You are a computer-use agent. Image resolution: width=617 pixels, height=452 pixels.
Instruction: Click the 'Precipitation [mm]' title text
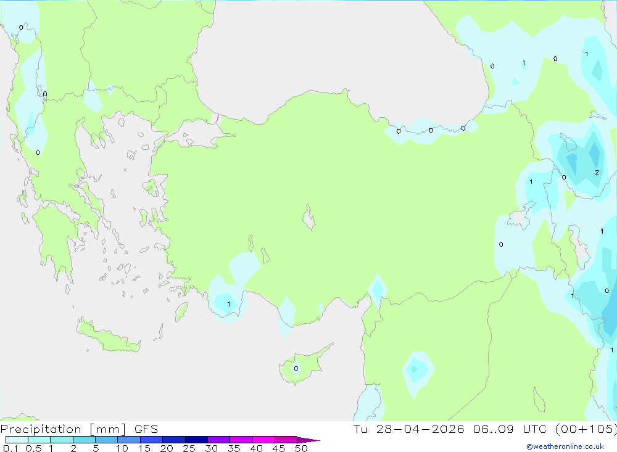tap(63, 429)
